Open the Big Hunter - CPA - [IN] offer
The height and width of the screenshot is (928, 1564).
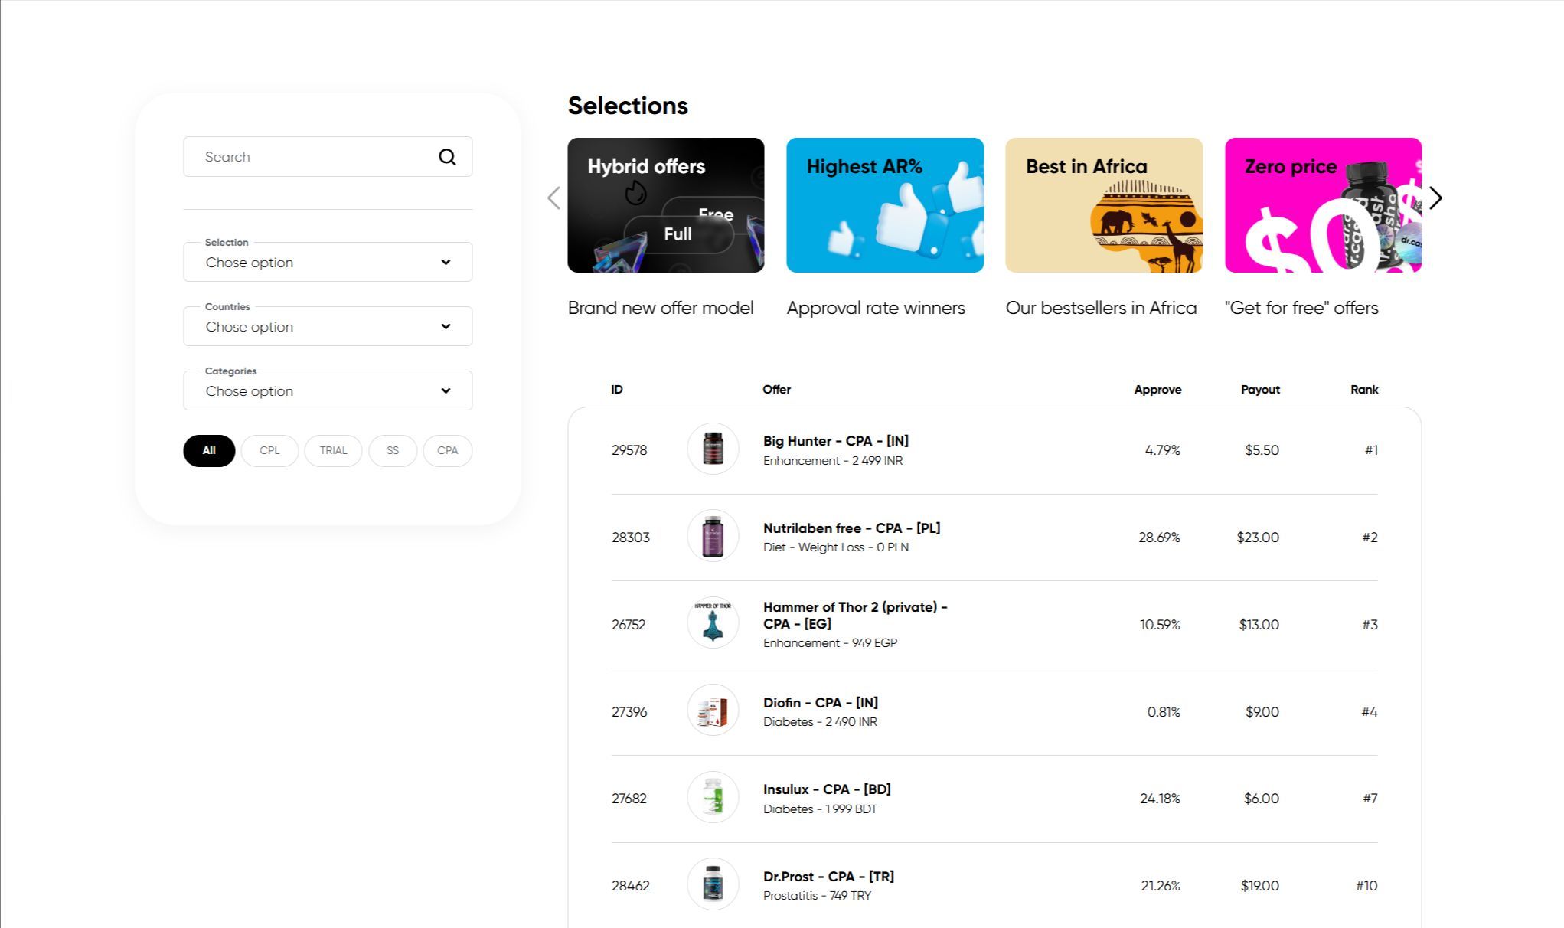pyautogui.click(x=835, y=441)
